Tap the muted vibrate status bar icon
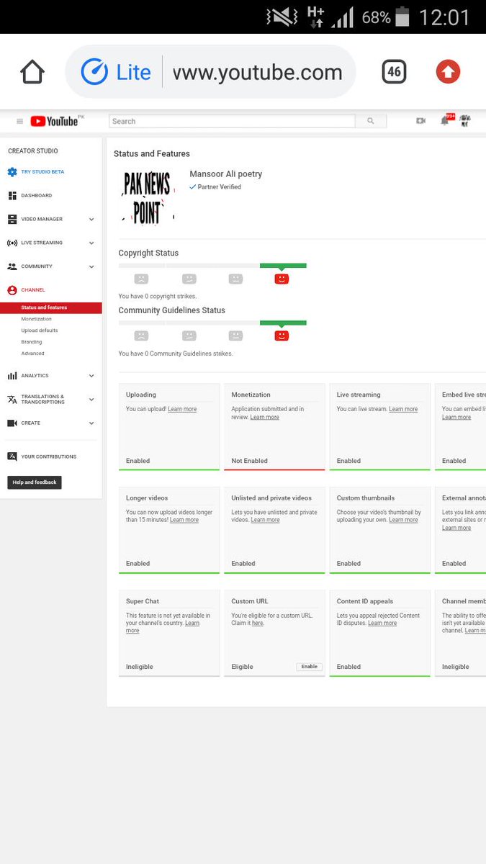Viewport: 486px width, 864px height. point(281,17)
